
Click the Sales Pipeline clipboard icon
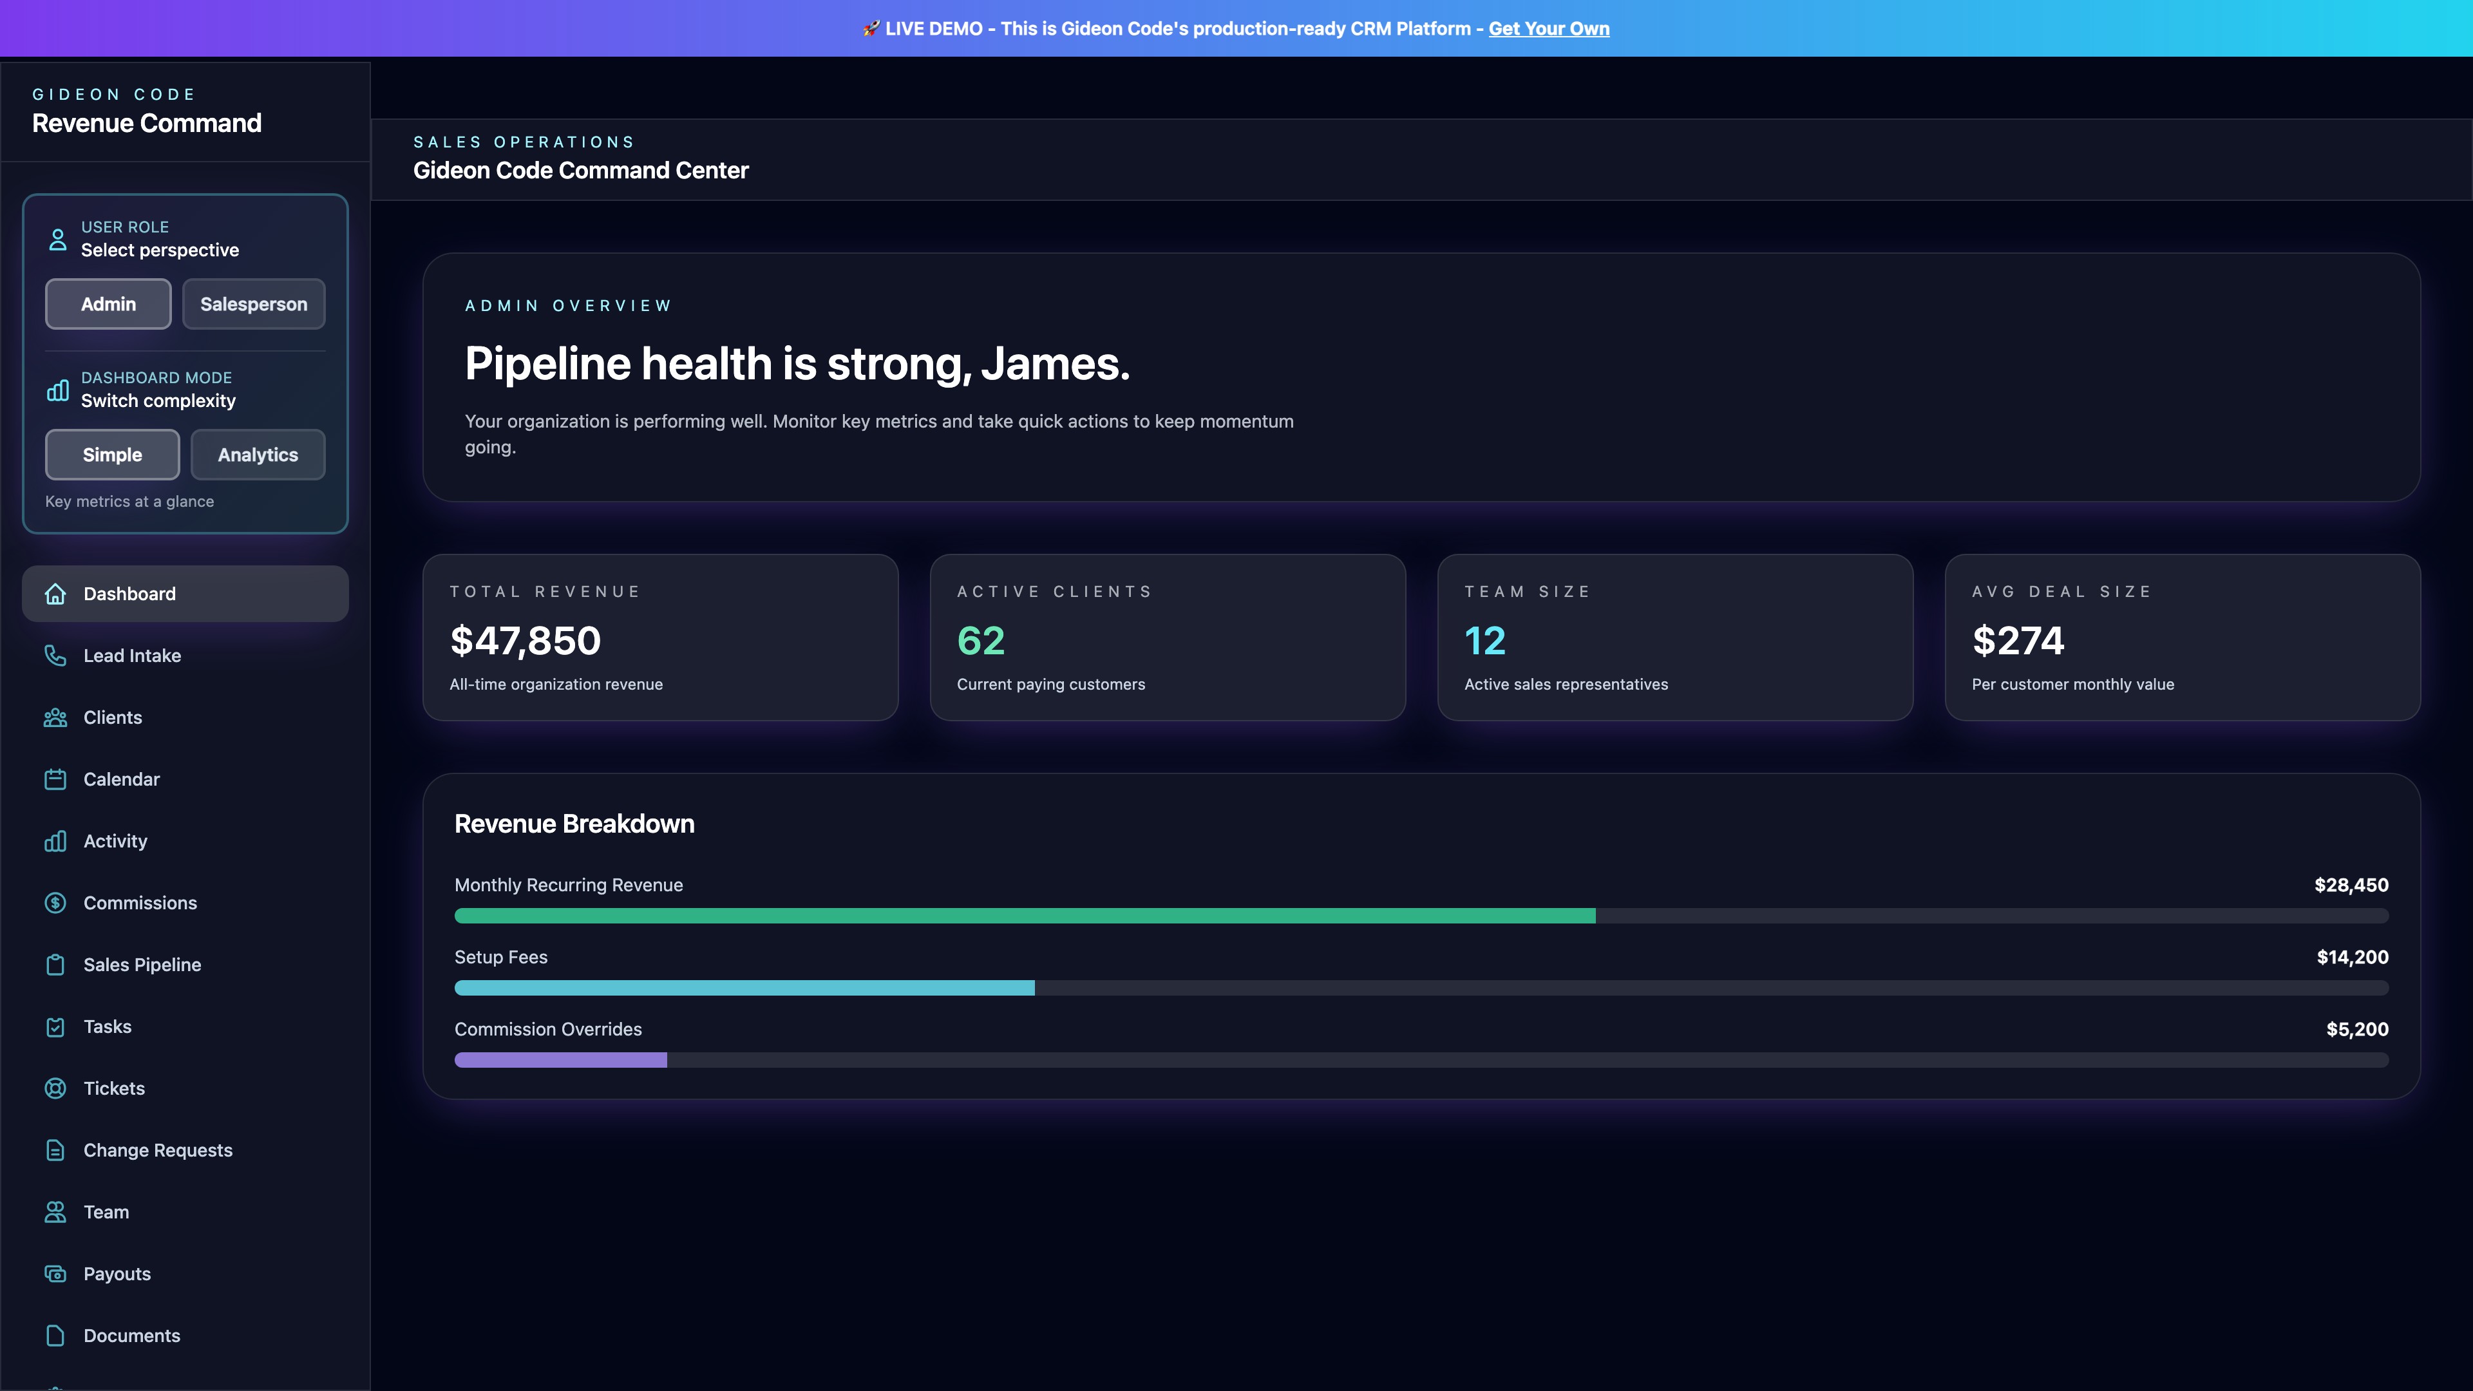pos(55,965)
